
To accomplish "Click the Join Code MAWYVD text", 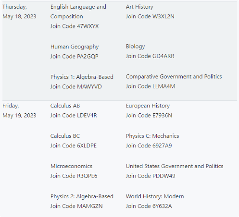I will tap(76, 86).
